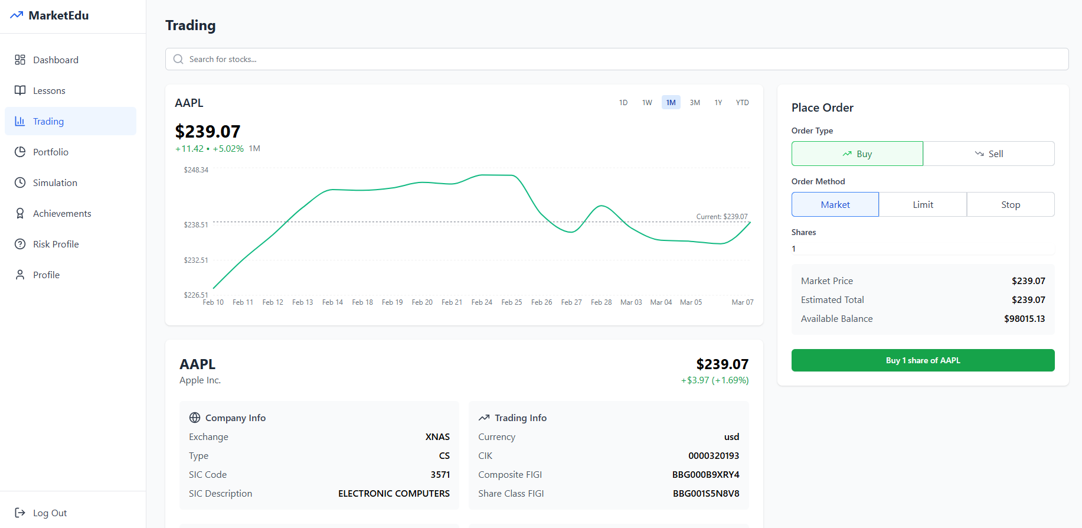Image resolution: width=1082 pixels, height=528 pixels.
Task: Click the $248.34 y-axis label
Action: (196, 170)
